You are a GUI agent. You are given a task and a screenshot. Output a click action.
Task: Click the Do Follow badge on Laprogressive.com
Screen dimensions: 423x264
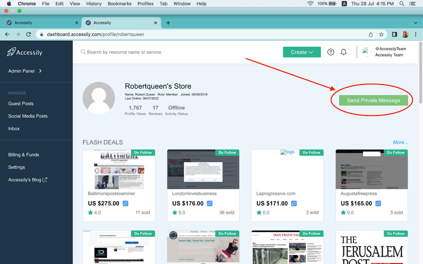coord(311,153)
